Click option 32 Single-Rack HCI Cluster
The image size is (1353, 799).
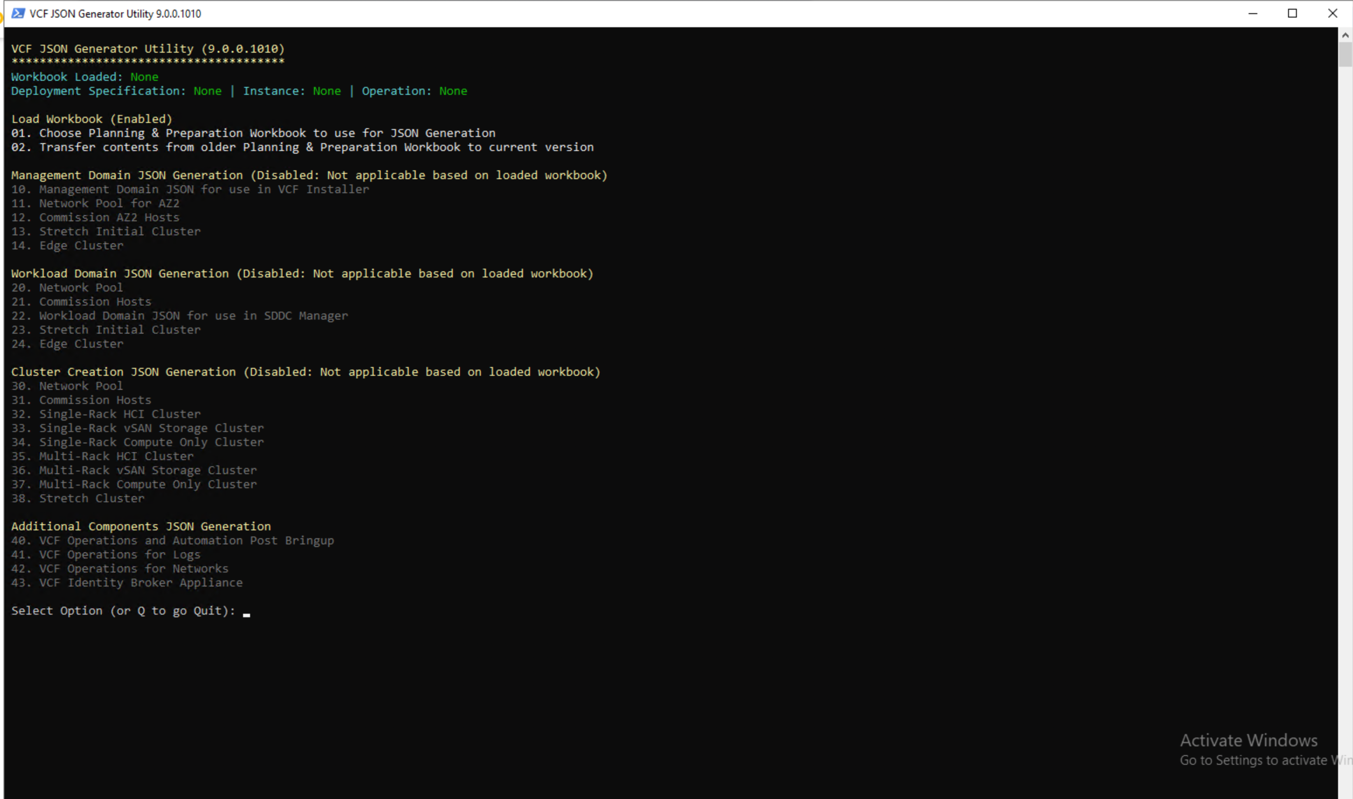tap(106, 414)
